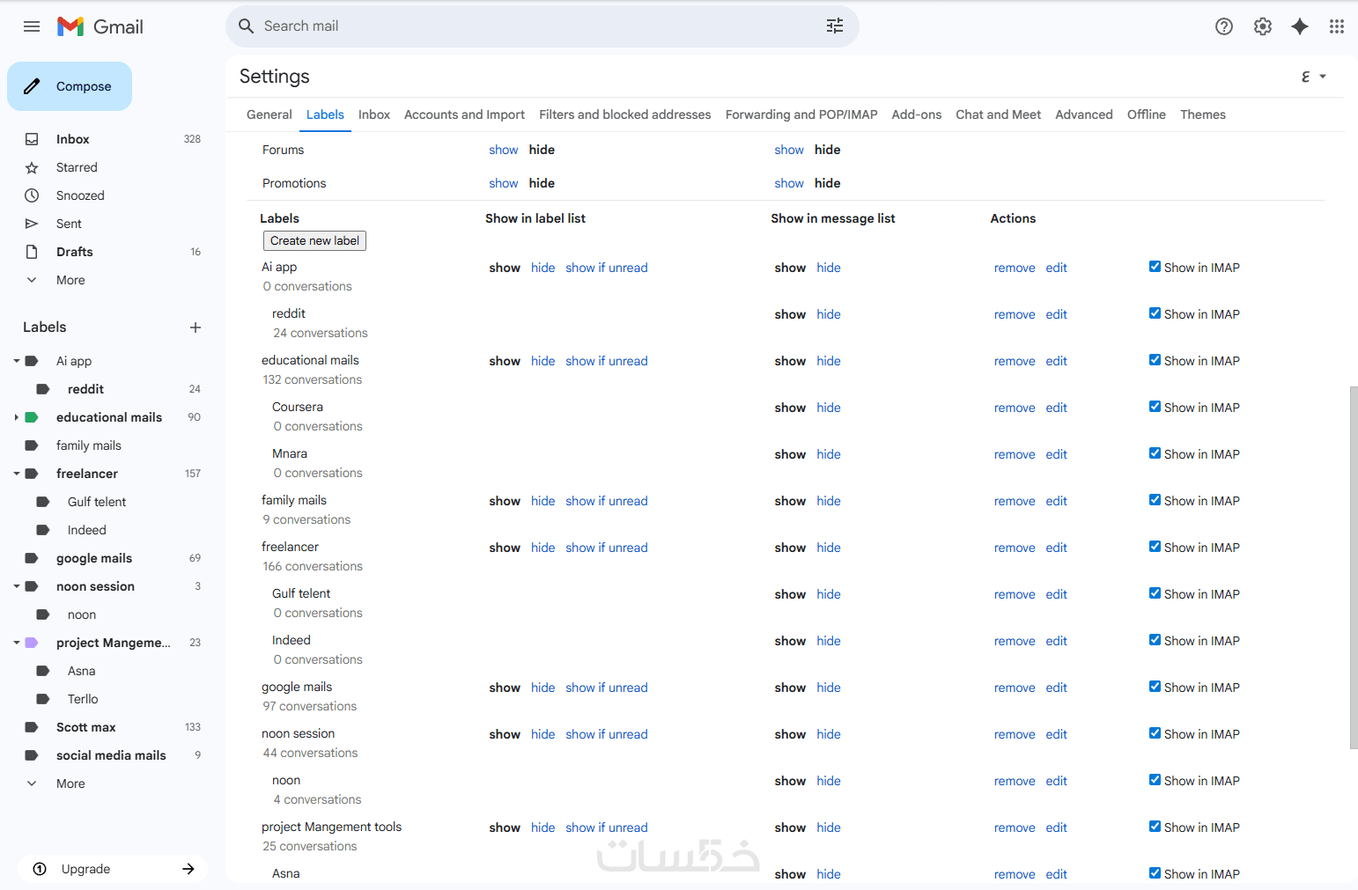Switch to the Filters and blocked addresses tab

point(624,114)
